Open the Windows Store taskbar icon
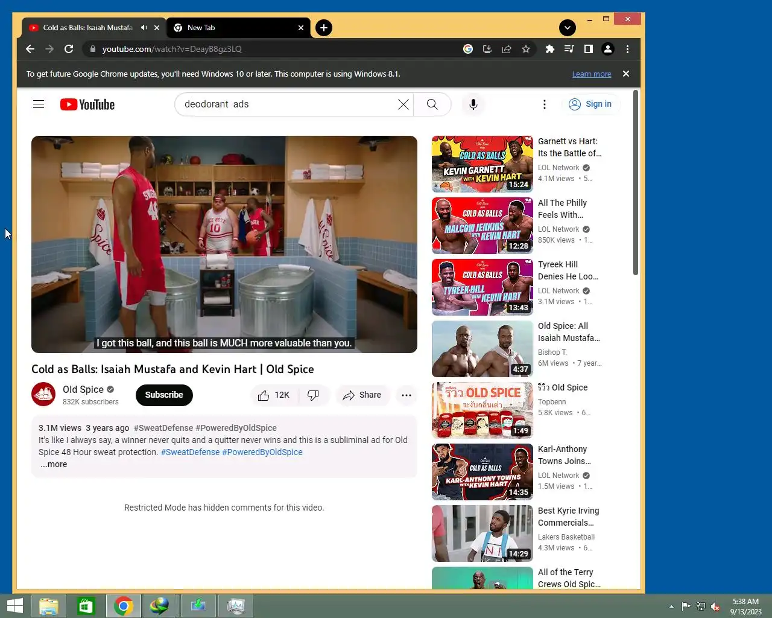The width and height of the screenshot is (772, 618). tap(86, 606)
